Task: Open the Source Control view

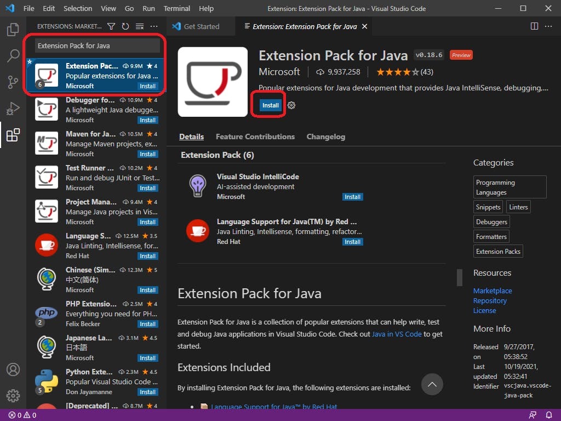Action: (13, 82)
